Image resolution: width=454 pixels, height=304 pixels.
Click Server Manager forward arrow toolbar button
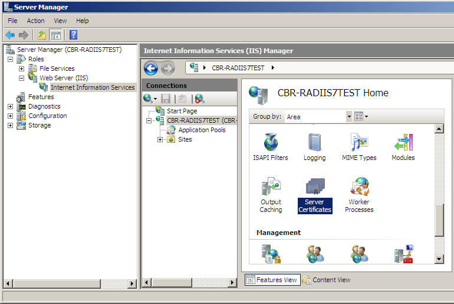click(x=24, y=35)
